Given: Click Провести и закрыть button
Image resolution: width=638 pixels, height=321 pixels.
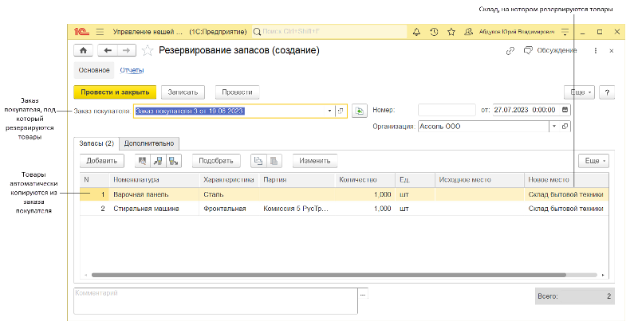Looking at the screenshot, I should tap(115, 92).
